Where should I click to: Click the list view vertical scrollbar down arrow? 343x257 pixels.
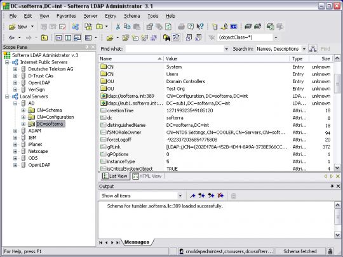(337, 168)
